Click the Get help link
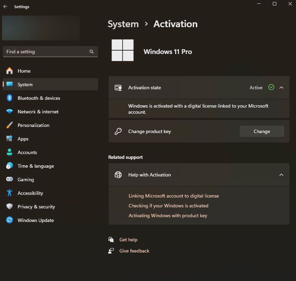Image resolution: width=296 pixels, height=281 pixels. point(128,240)
